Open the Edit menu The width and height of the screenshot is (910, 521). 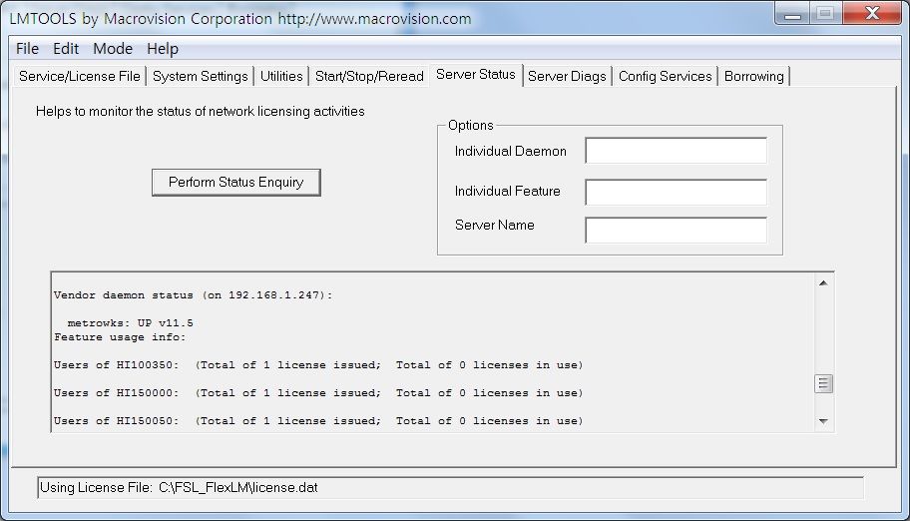[66, 49]
